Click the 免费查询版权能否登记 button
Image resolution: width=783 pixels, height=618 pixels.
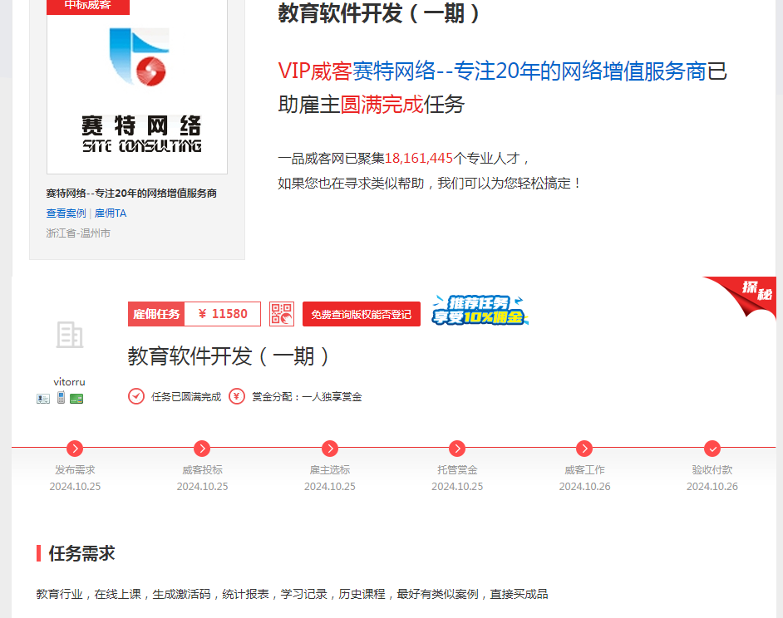point(362,315)
